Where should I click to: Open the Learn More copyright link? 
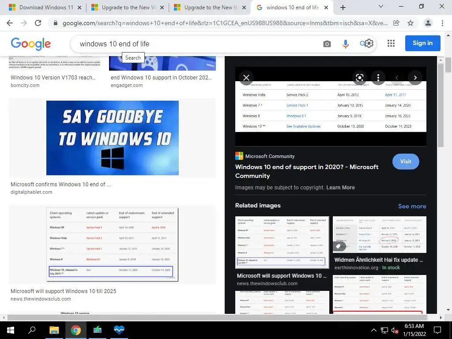pyautogui.click(x=340, y=187)
